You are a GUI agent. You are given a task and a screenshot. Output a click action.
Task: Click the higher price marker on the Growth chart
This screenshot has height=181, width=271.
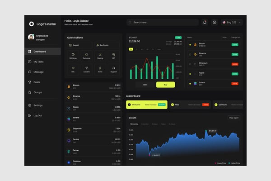point(206,130)
